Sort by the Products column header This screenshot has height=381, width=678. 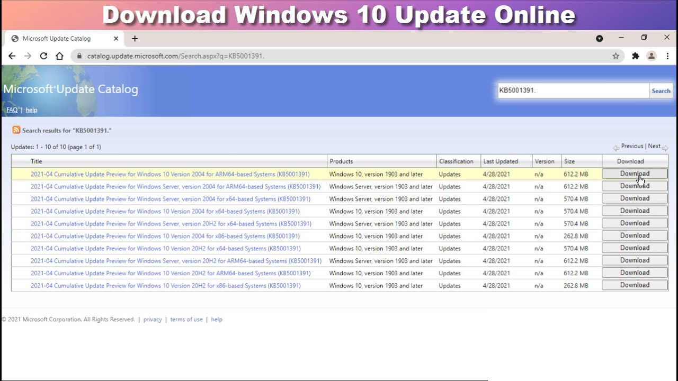[341, 161]
